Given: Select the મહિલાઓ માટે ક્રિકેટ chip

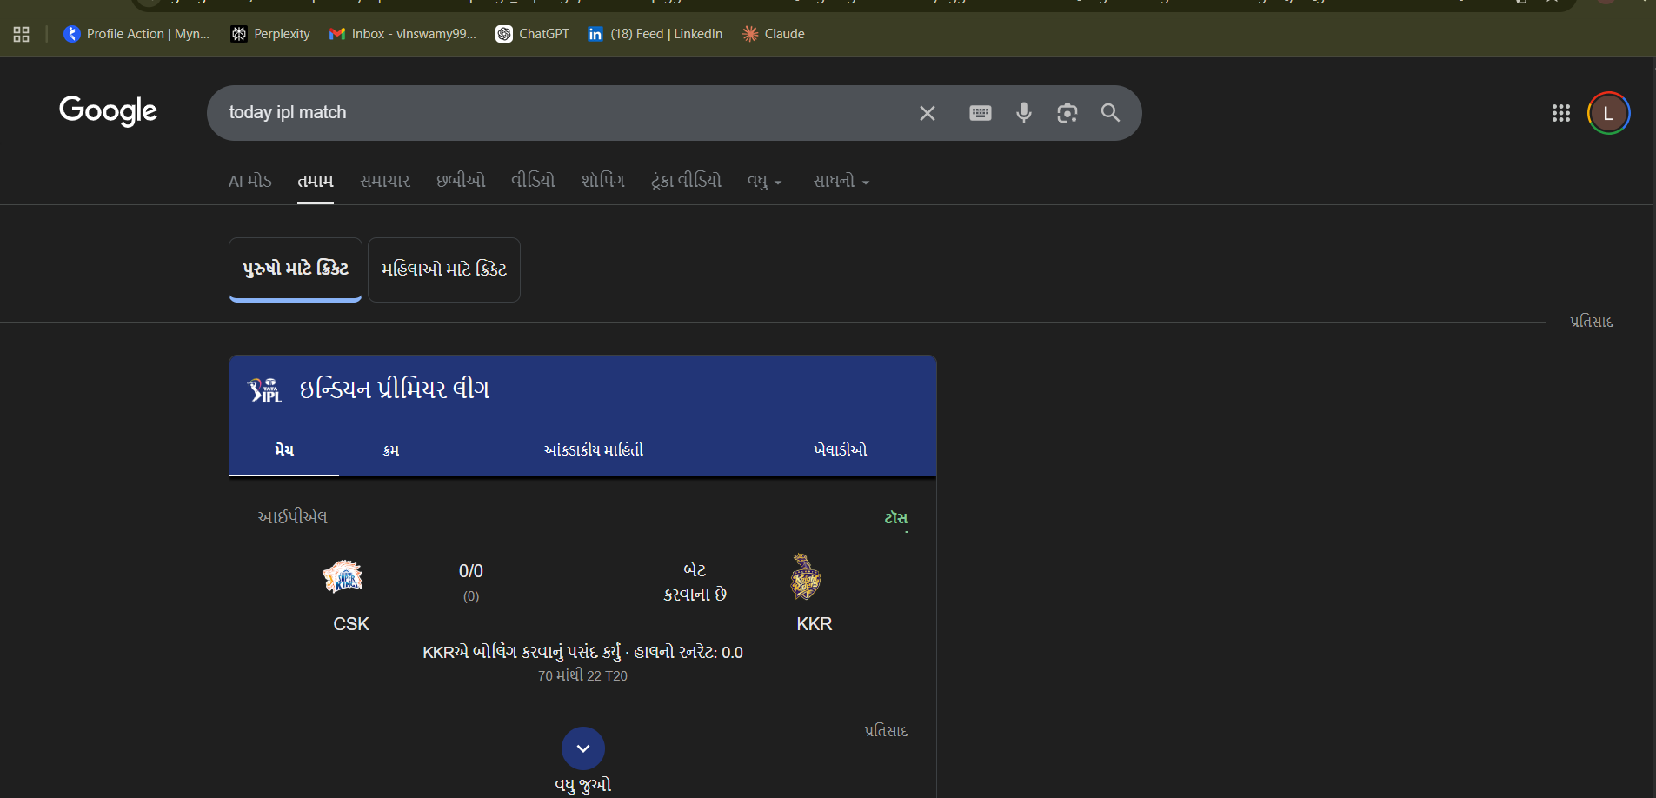Looking at the screenshot, I should pyautogui.click(x=444, y=269).
